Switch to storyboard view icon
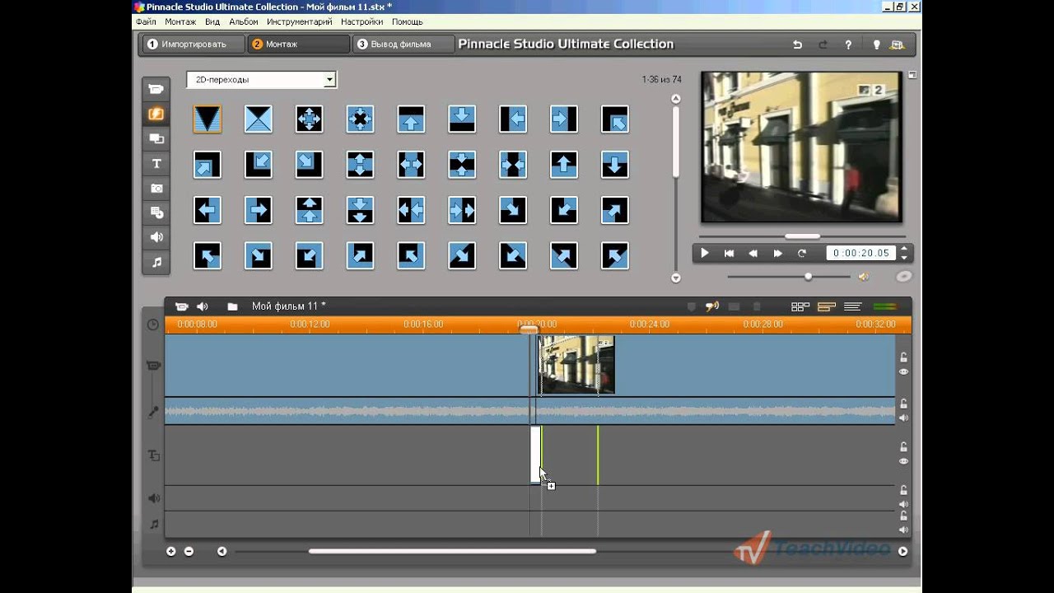The image size is (1054, 593). (x=800, y=306)
